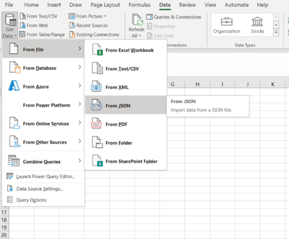
Task: Click the From Azure logo icon
Action: tap(14, 85)
